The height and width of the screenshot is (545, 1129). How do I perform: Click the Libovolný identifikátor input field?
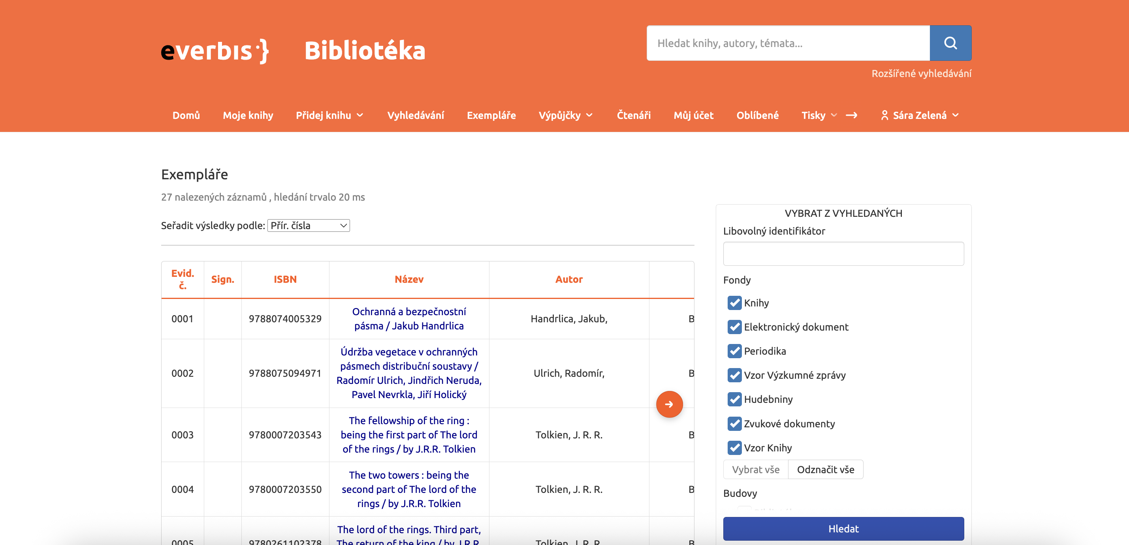pos(843,254)
